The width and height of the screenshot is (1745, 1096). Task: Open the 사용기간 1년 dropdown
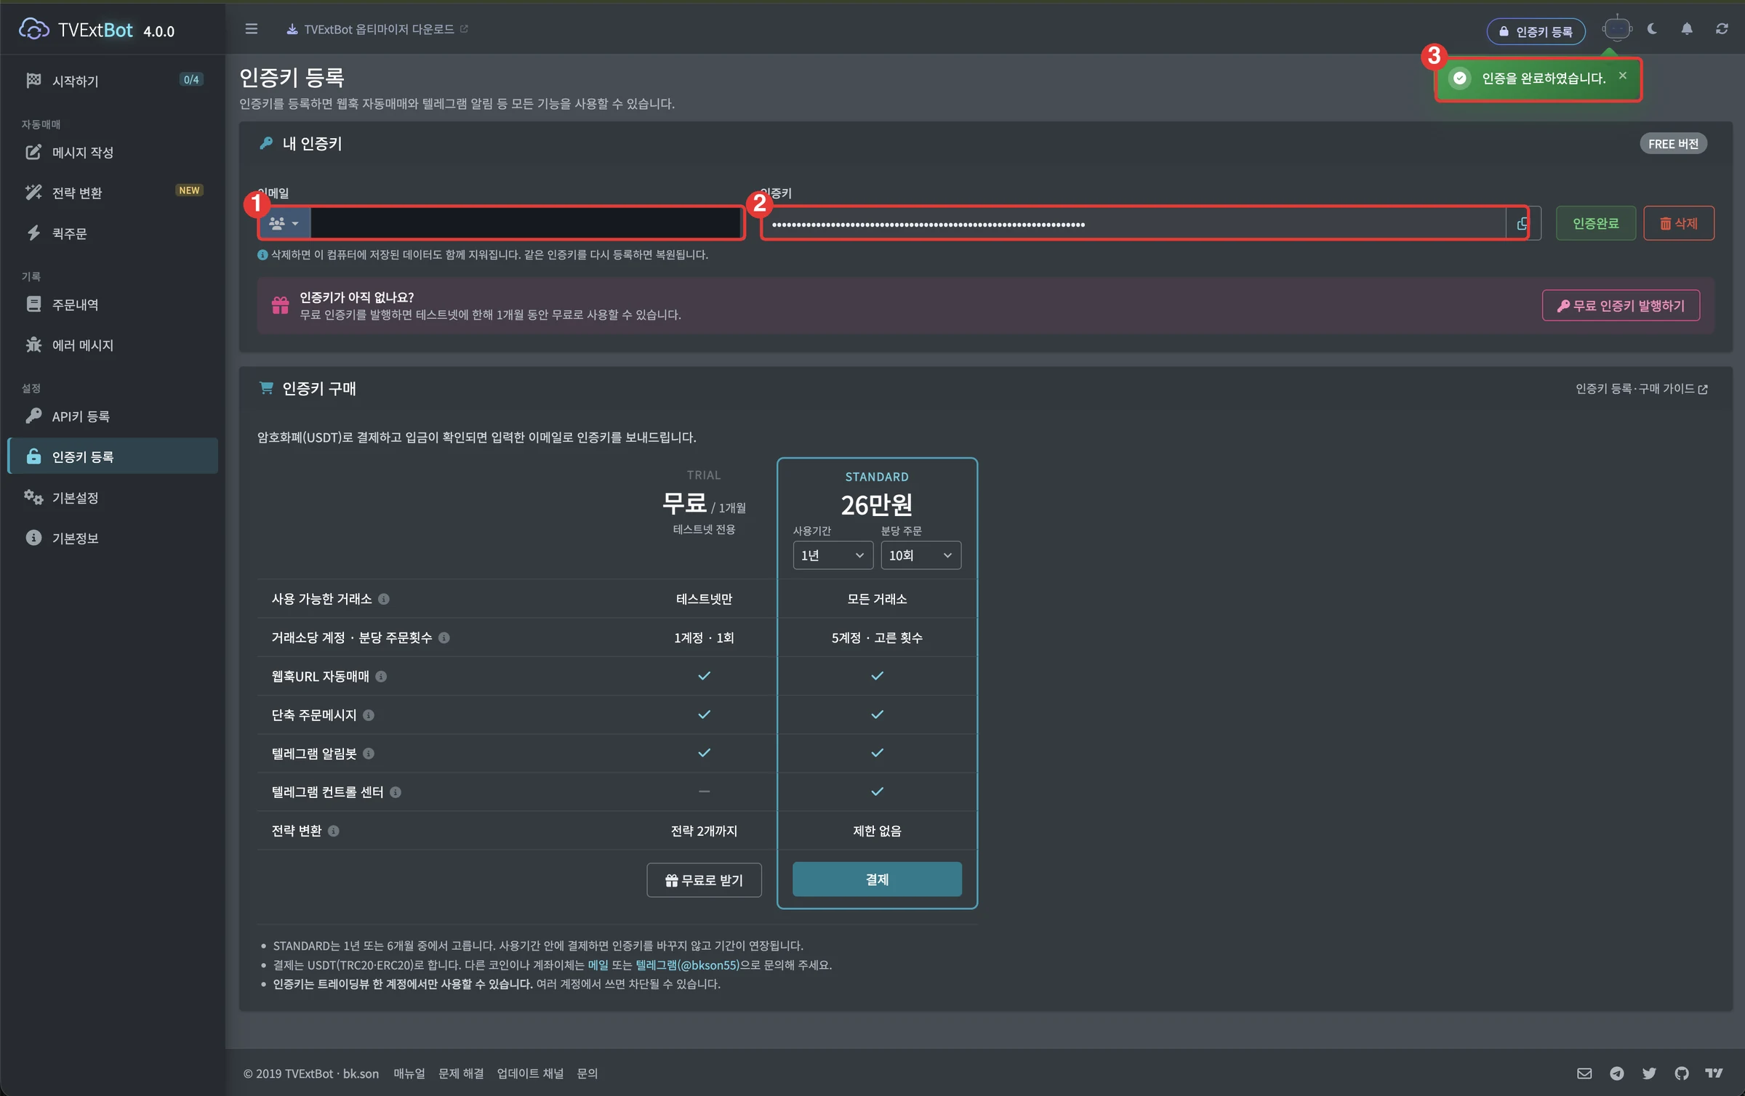833,555
